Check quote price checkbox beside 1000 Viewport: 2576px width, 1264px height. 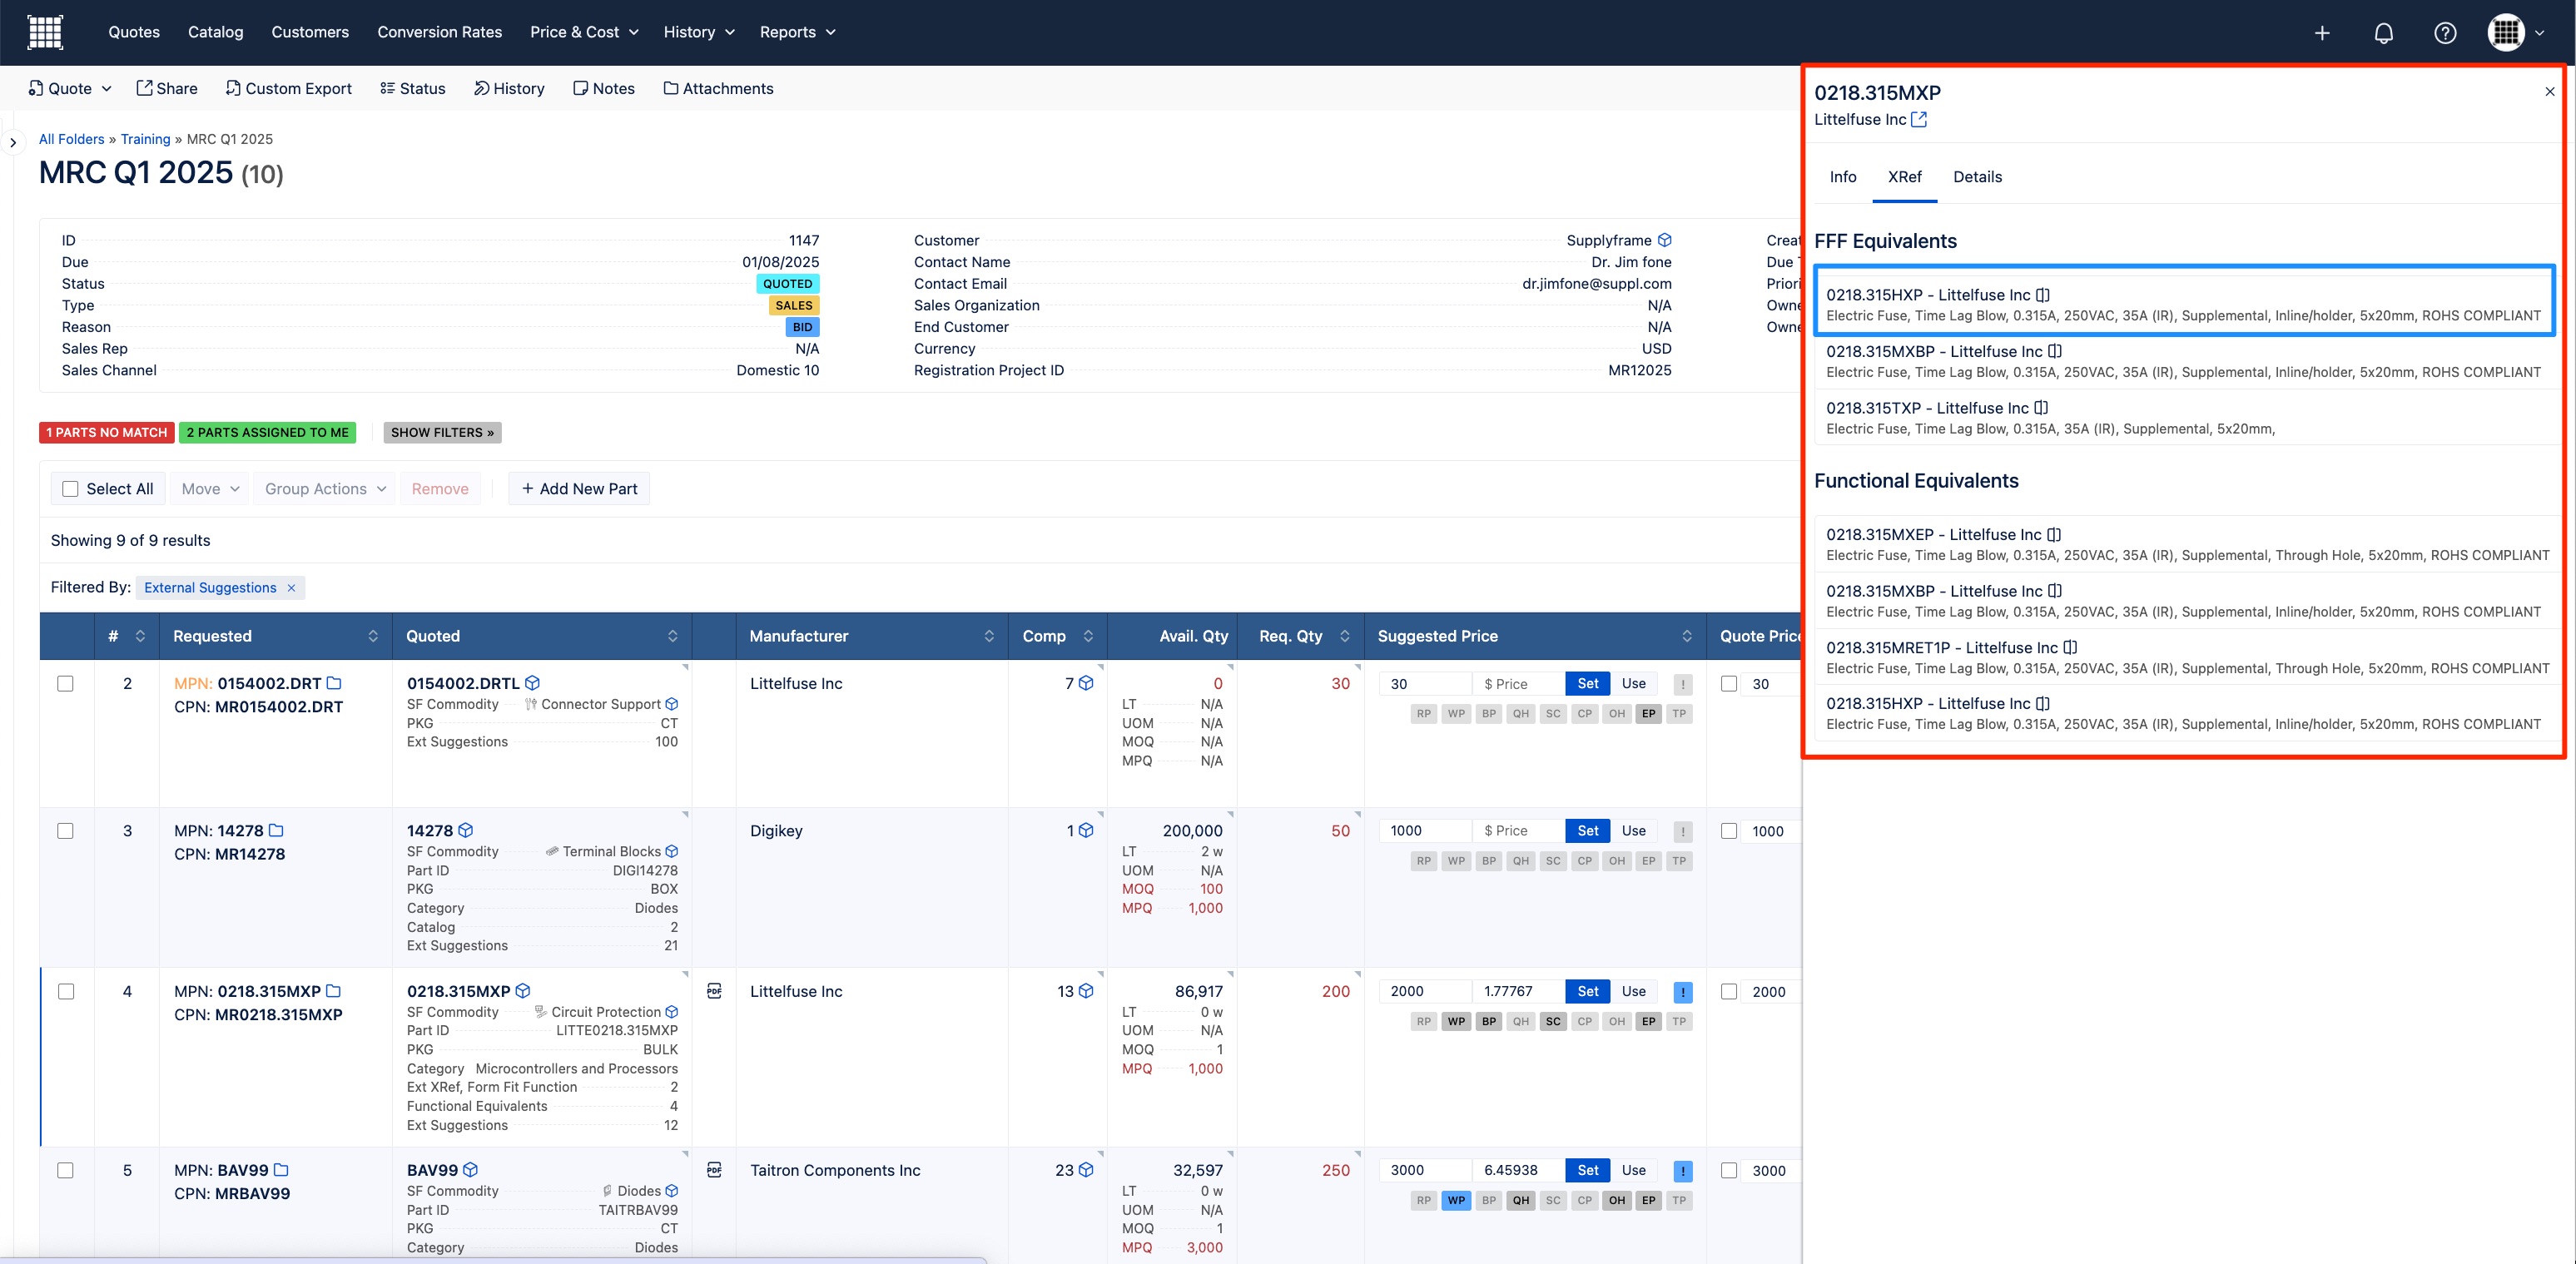tap(1729, 831)
